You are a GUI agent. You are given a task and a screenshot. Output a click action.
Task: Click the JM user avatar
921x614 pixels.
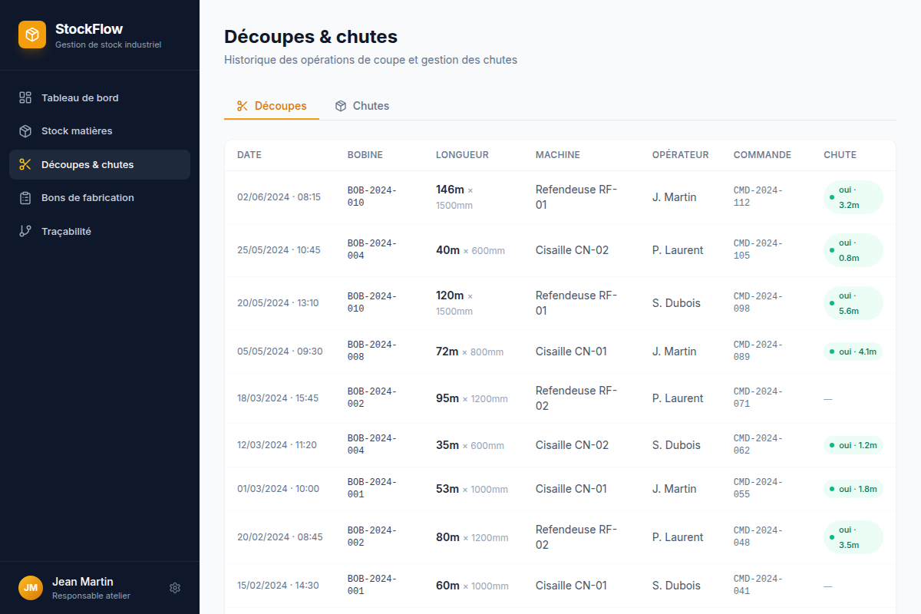31,588
